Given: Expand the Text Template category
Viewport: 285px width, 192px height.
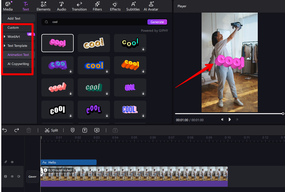Looking at the screenshot, I should point(17,46).
